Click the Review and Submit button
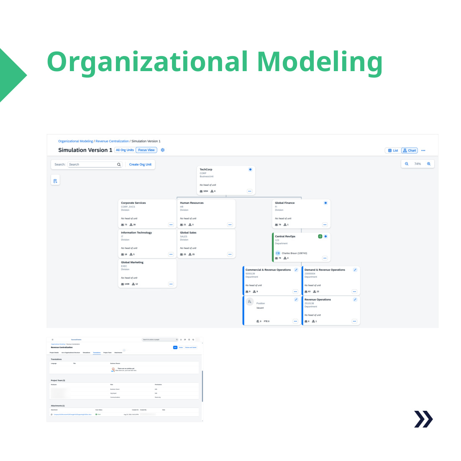The width and height of the screenshot is (461, 461). (191, 348)
